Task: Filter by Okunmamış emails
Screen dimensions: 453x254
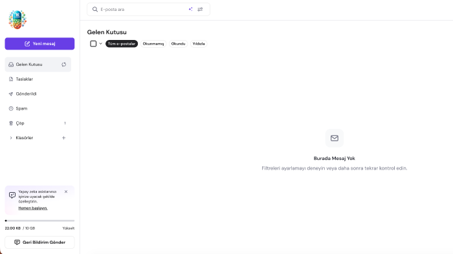Action: [153, 44]
